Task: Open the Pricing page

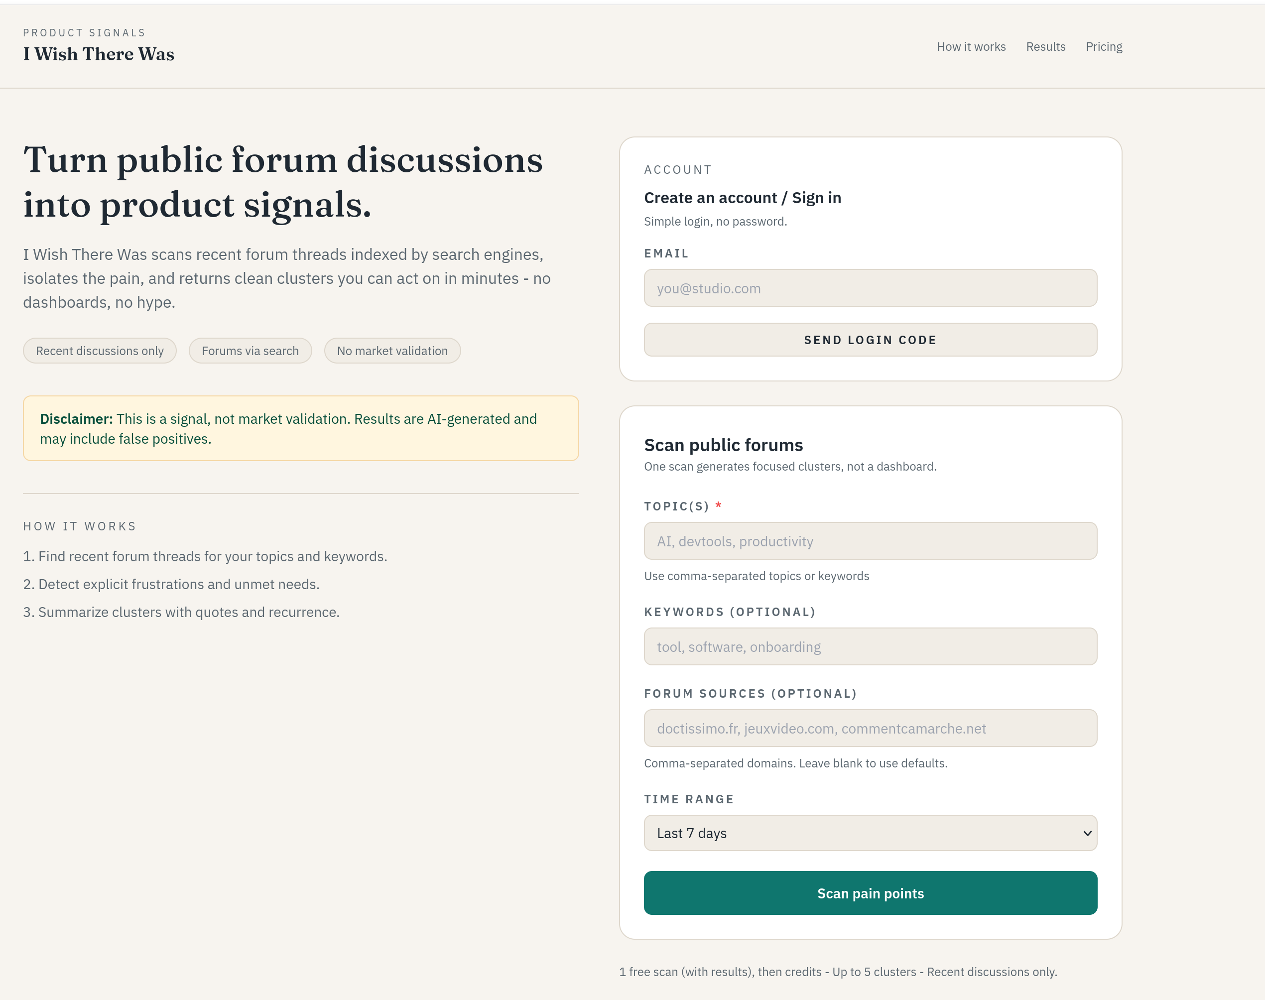Action: point(1104,46)
